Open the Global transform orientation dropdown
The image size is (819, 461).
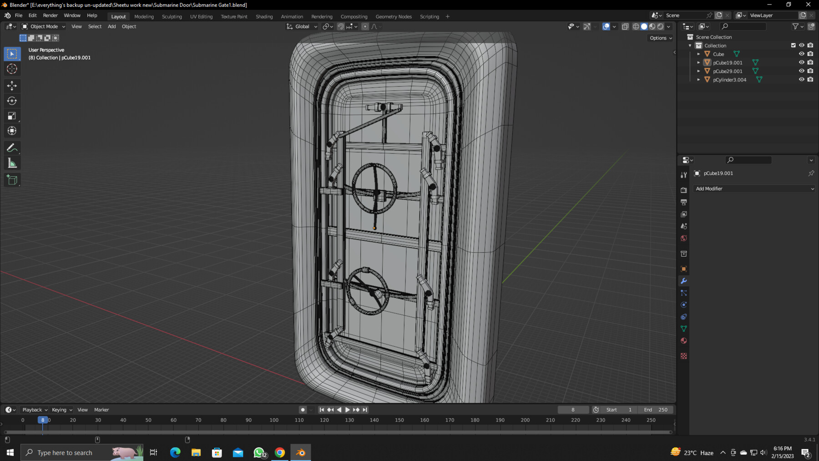301,26
